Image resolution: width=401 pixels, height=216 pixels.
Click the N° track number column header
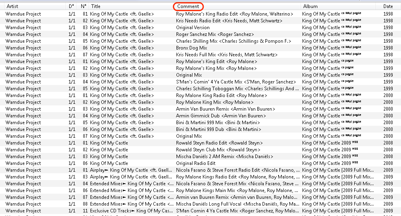pos(84,6)
